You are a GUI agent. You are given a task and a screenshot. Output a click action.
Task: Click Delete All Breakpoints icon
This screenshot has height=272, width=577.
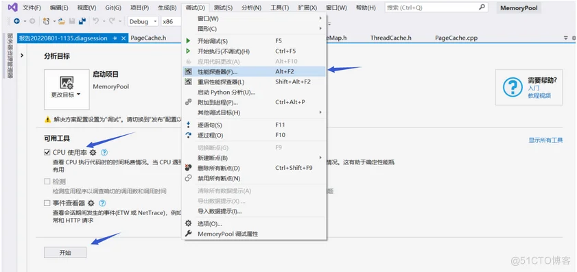point(189,168)
